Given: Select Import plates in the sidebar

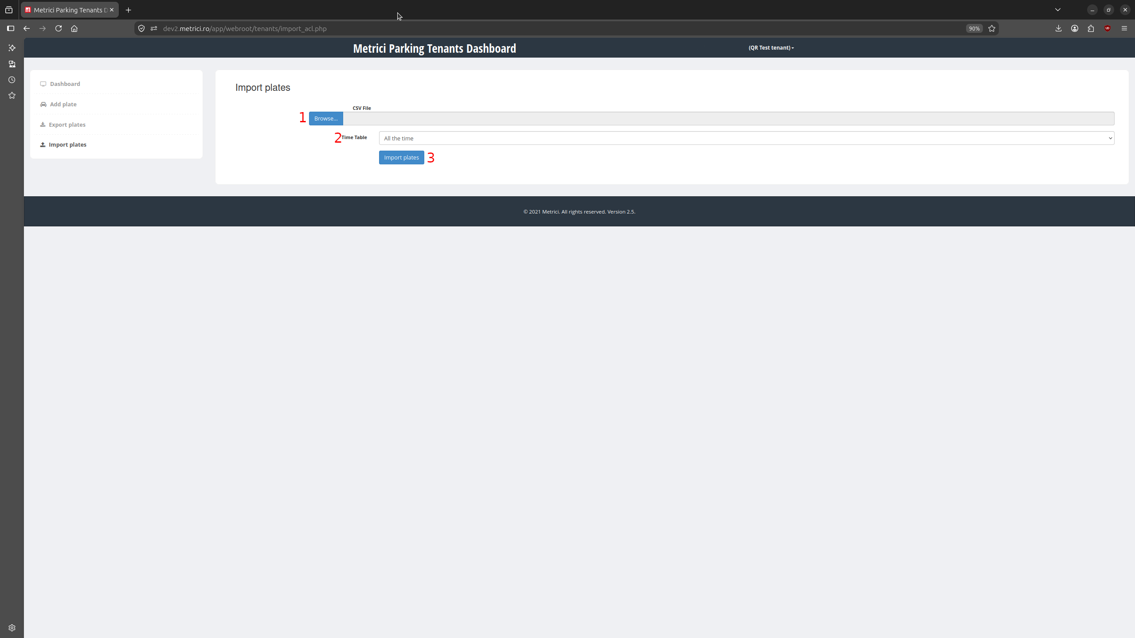Looking at the screenshot, I should coord(67,144).
